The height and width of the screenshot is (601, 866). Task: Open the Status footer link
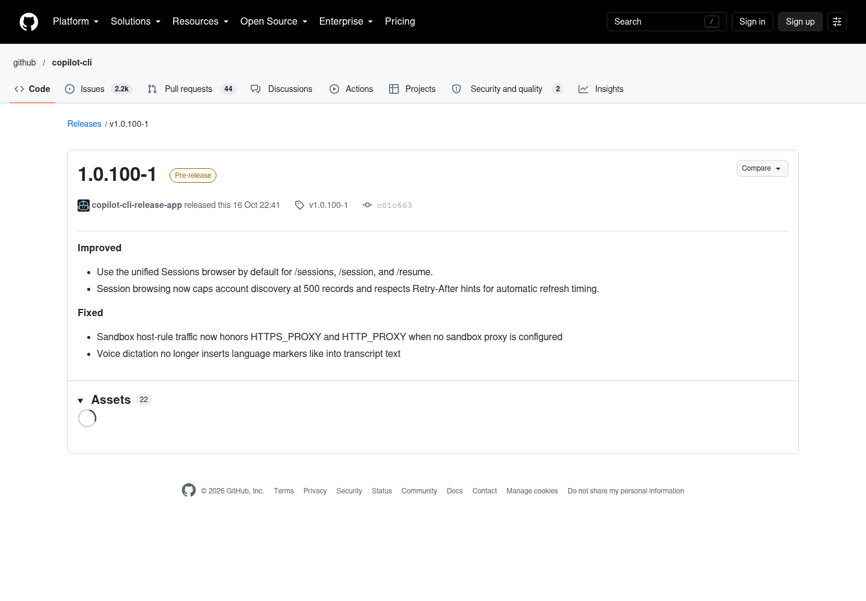coord(382,491)
